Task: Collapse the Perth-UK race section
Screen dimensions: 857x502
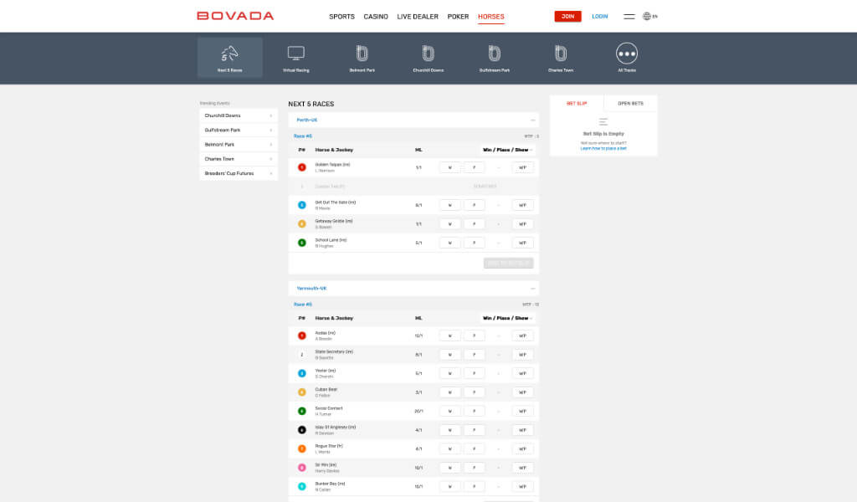Action: point(532,120)
